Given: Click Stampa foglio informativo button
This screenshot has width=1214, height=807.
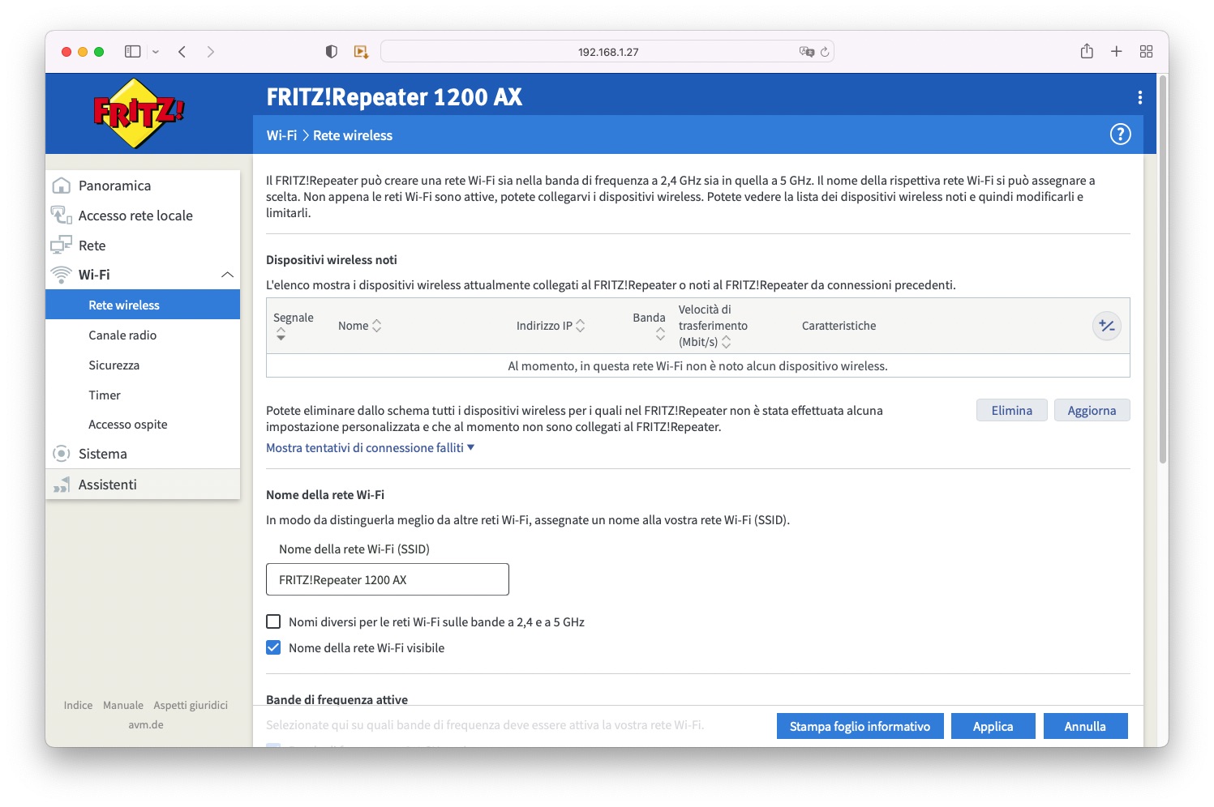Looking at the screenshot, I should (x=860, y=726).
